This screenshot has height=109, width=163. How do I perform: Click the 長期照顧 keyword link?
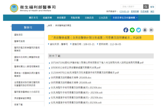[135, 11]
